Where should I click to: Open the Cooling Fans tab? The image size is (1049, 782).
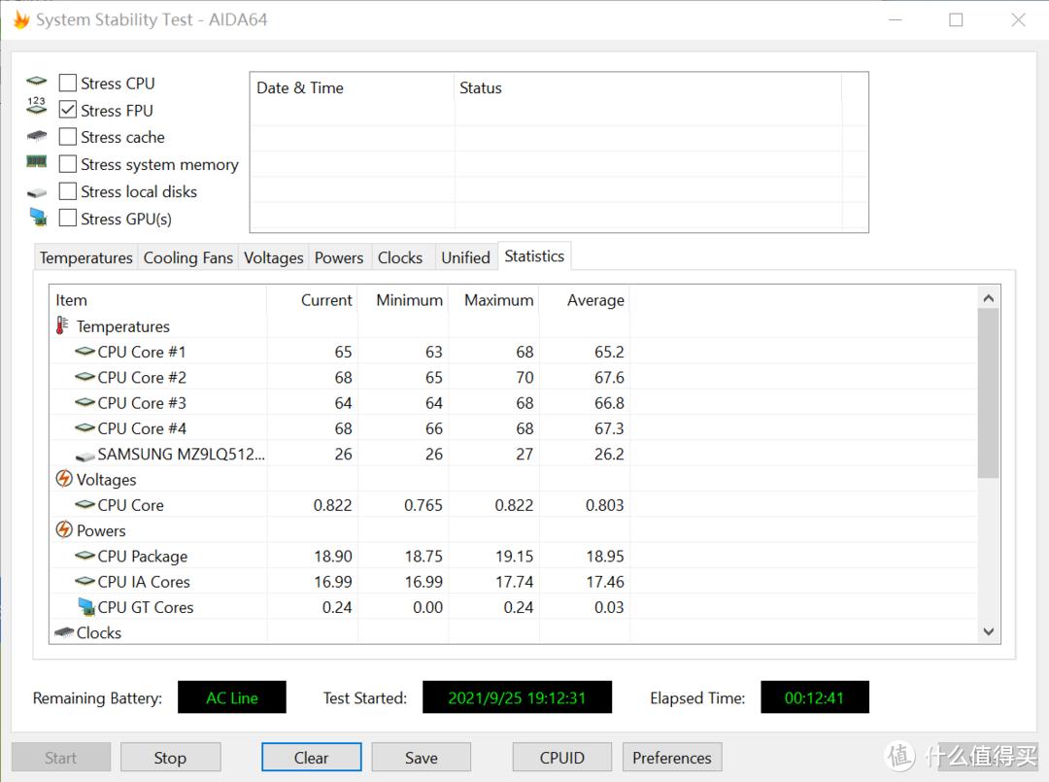[x=187, y=256]
